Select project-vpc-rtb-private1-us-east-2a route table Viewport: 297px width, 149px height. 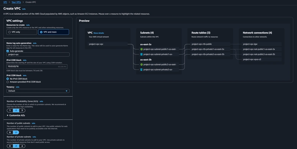pos(210,49)
